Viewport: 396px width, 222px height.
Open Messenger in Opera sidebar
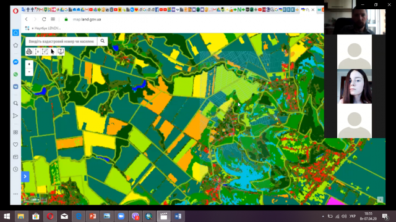[15, 62]
